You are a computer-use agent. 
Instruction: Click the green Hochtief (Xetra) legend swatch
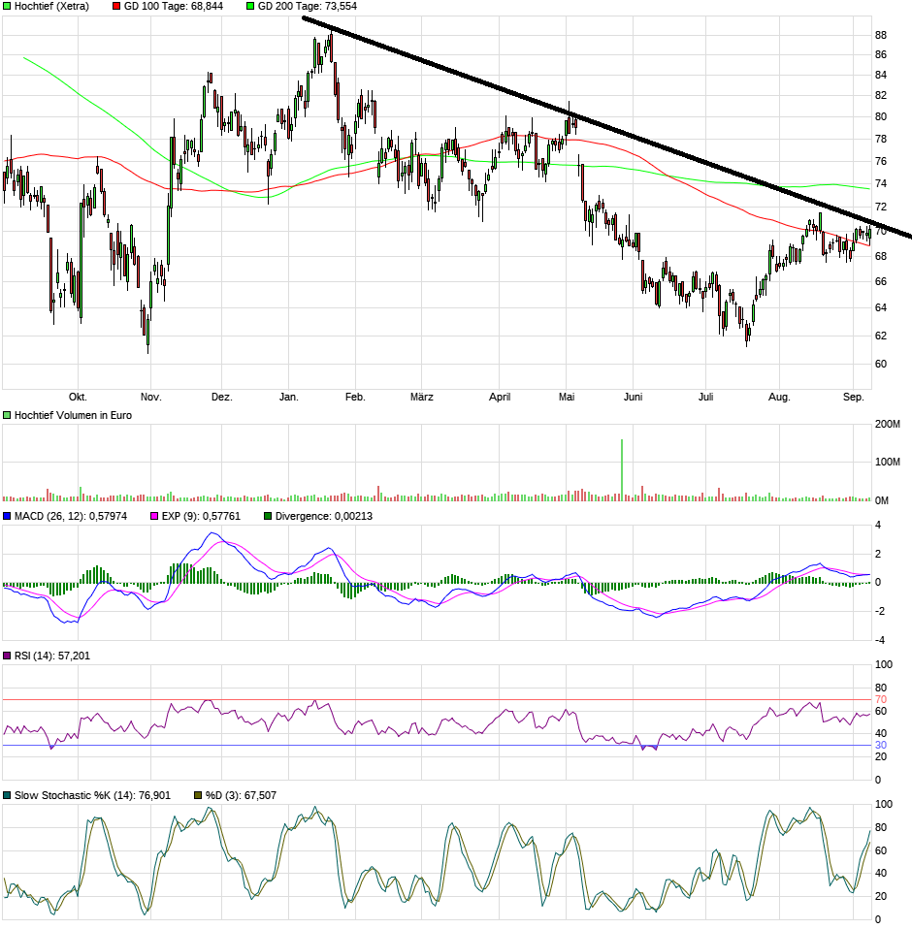point(7,6)
